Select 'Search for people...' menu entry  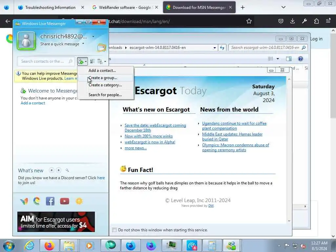pyautogui.click(x=105, y=95)
